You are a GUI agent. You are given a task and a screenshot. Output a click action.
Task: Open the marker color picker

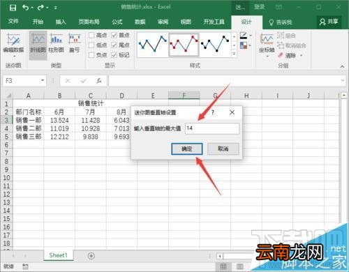tap(244, 45)
